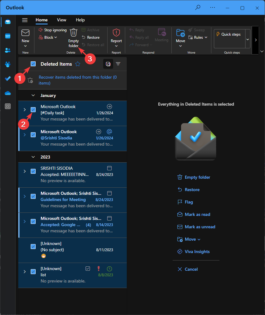This screenshot has height=315, width=265.
Task: Expand the Quick steps gallery arrow
Action: (x=248, y=39)
